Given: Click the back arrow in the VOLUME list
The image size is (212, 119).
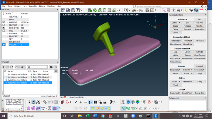Looking at the screenshot, I should [x=4, y=67].
